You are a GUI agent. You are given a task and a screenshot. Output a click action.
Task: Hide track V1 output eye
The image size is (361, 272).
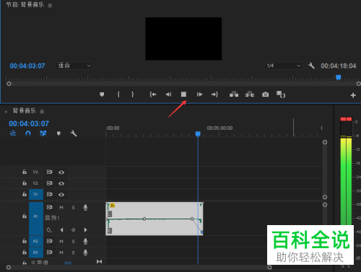pos(61,195)
